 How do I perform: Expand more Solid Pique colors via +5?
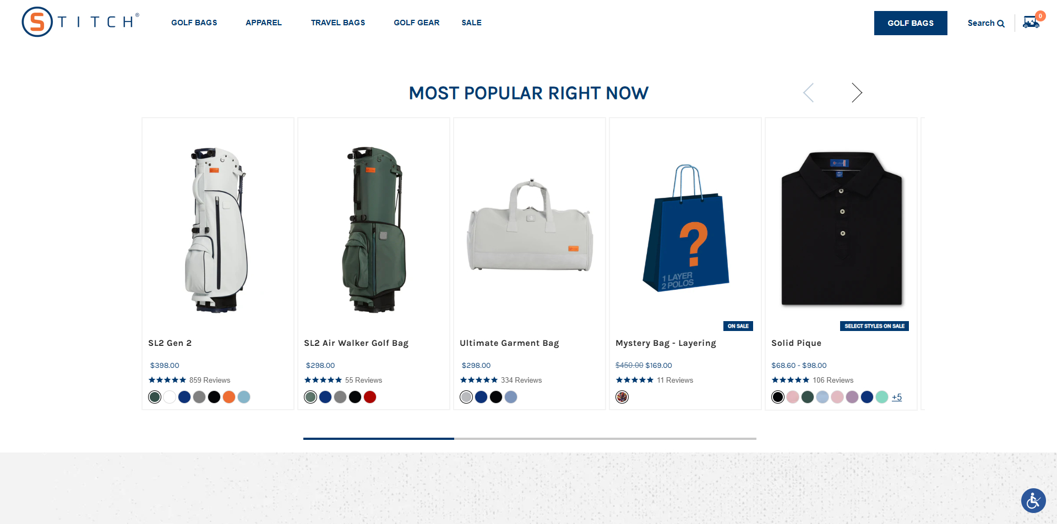pyautogui.click(x=897, y=397)
